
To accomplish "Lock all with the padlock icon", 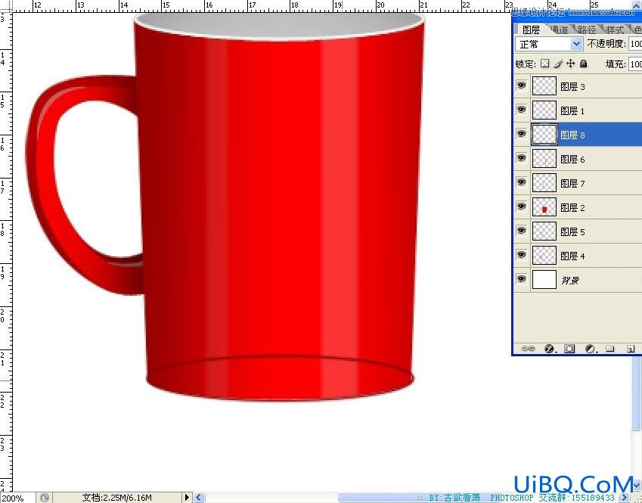I will tap(584, 64).
